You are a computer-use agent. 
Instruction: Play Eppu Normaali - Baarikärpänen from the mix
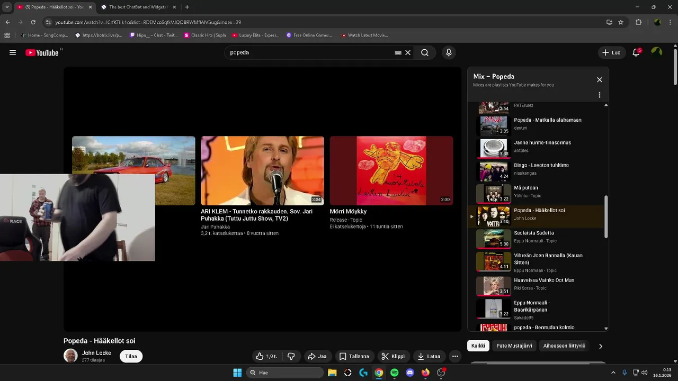click(535, 309)
